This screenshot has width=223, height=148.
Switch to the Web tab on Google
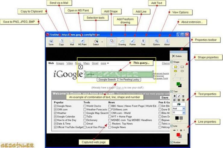(x=51, y=63)
